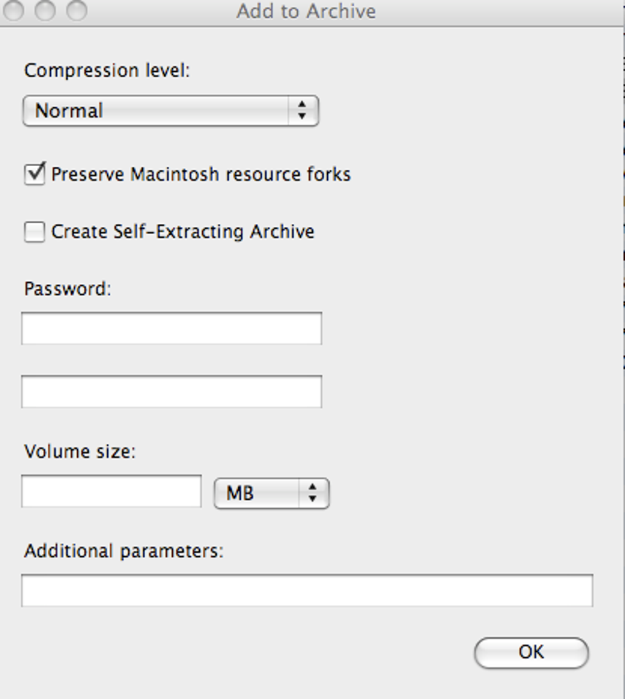Click the Volume size text field
The width and height of the screenshot is (625, 699).
112,491
